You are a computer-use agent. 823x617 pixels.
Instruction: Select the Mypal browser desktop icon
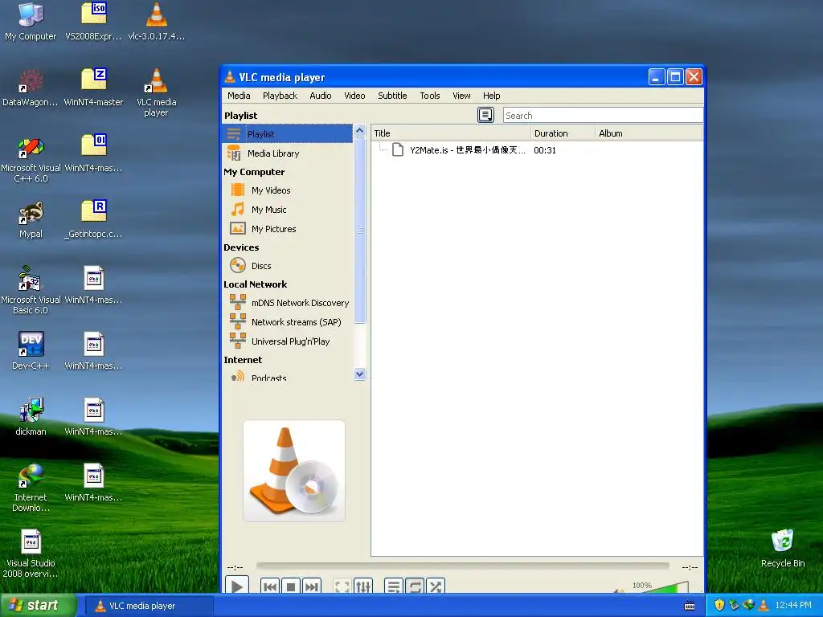click(31, 220)
